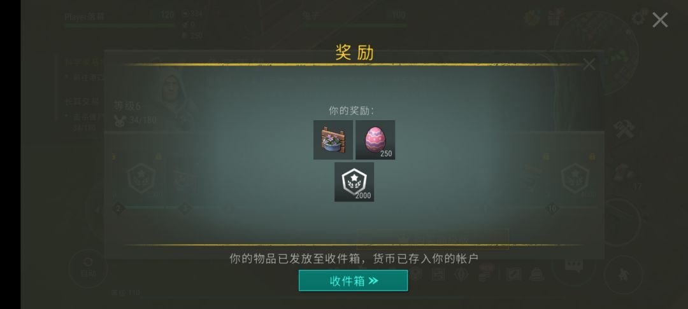Tap the dimmed left badge reward
The width and height of the screenshot is (688, 309).
(141, 179)
